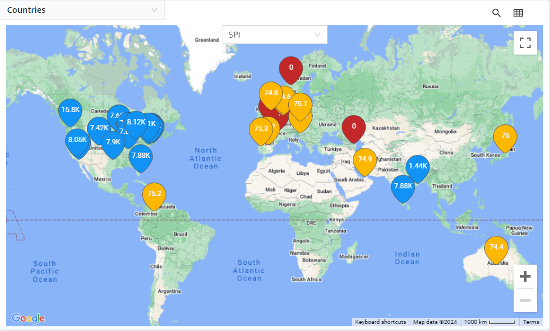
Task: Select the 1.44K blue marker
Action: tap(418, 169)
